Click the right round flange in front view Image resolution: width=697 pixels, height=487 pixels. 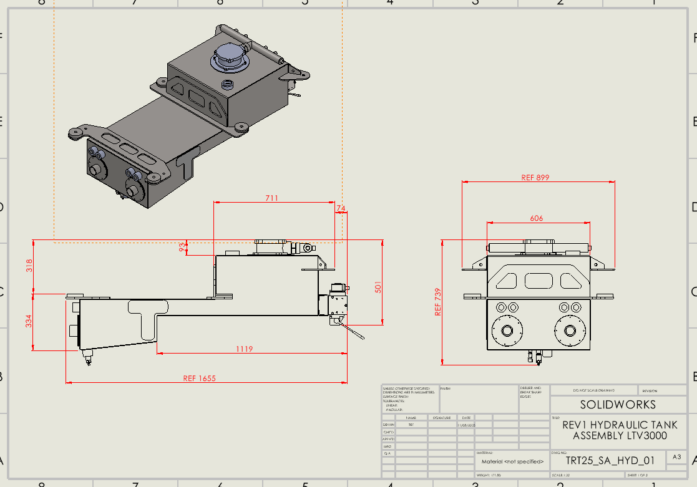[x=570, y=330]
